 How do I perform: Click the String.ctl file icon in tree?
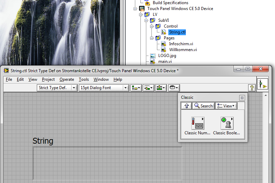coord(163,32)
